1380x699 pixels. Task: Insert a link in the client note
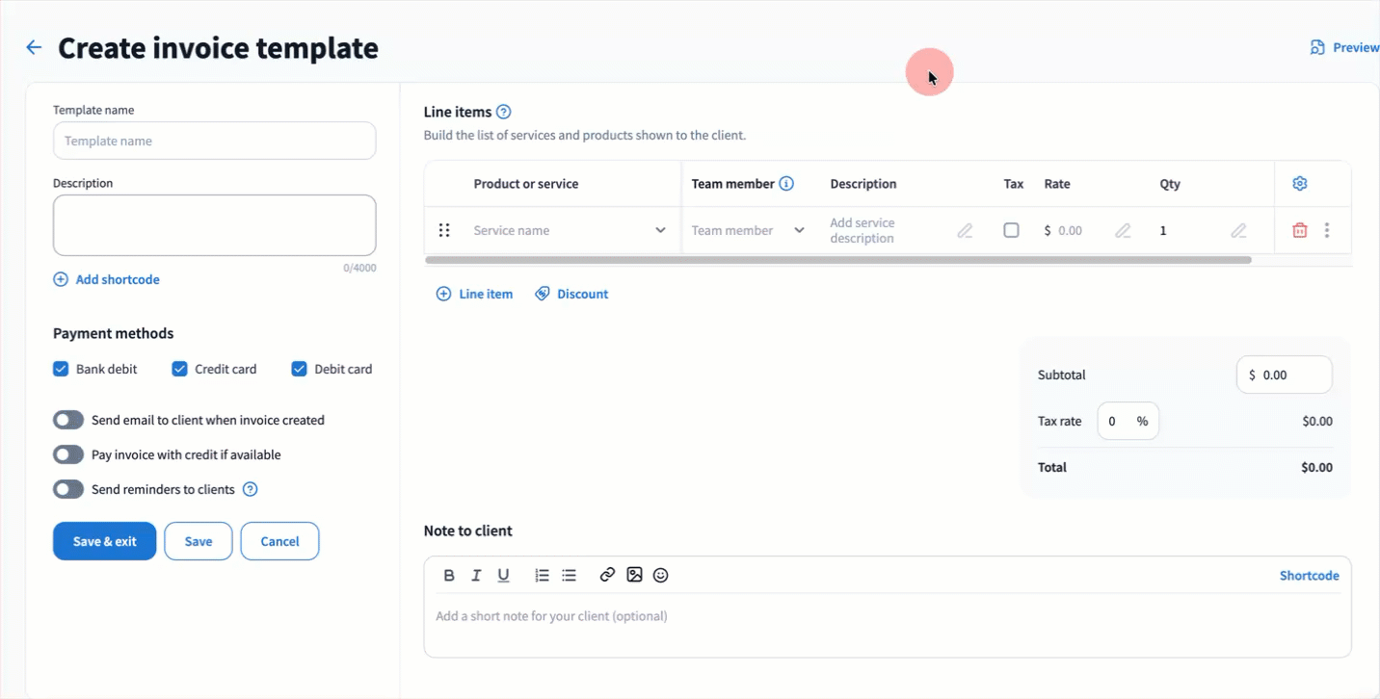tap(607, 575)
